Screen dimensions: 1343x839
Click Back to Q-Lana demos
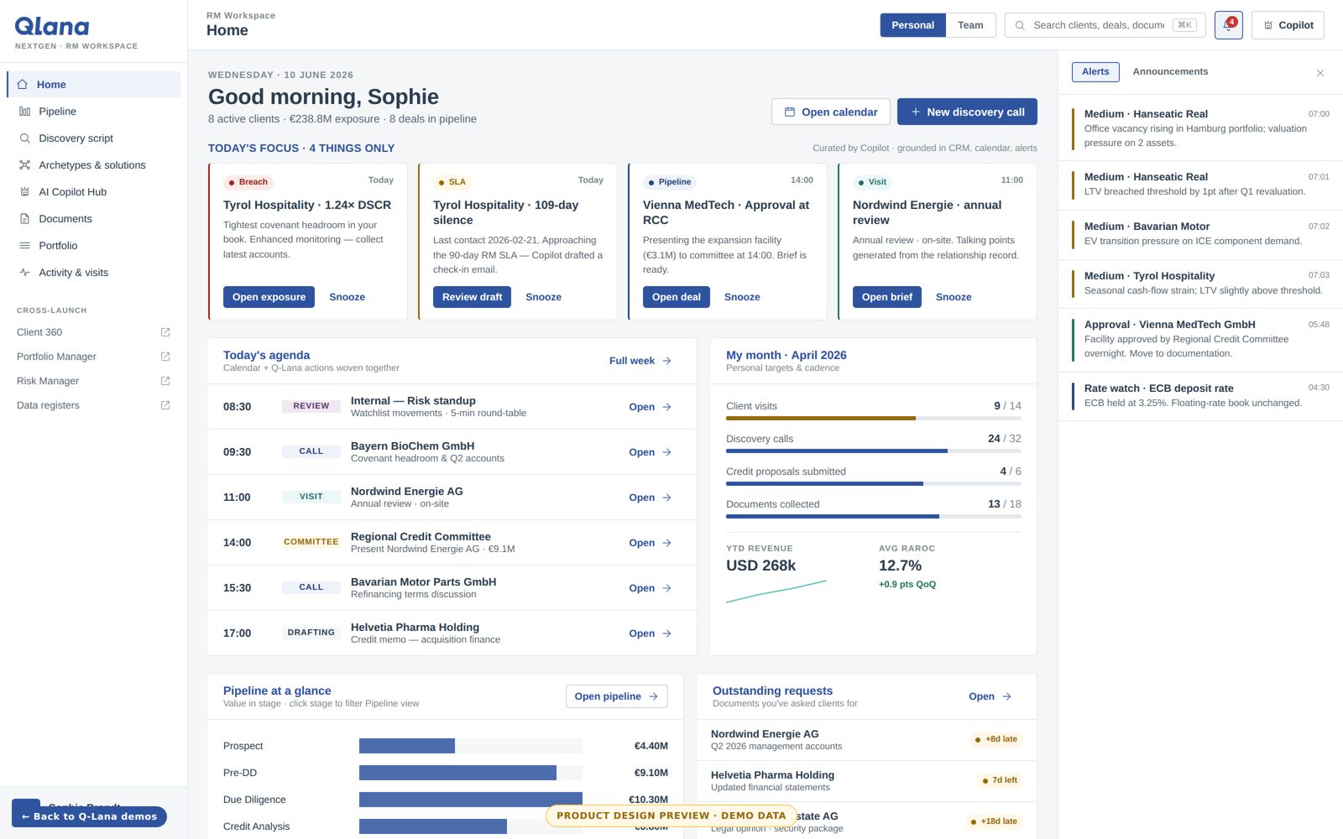coord(89,816)
